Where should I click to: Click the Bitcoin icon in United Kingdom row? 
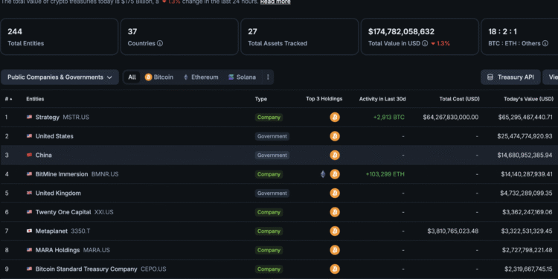pyautogui.click(x=335, y=193)
